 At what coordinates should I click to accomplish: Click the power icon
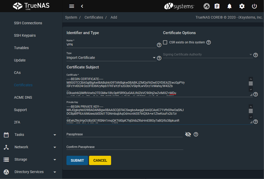(254, 6)
